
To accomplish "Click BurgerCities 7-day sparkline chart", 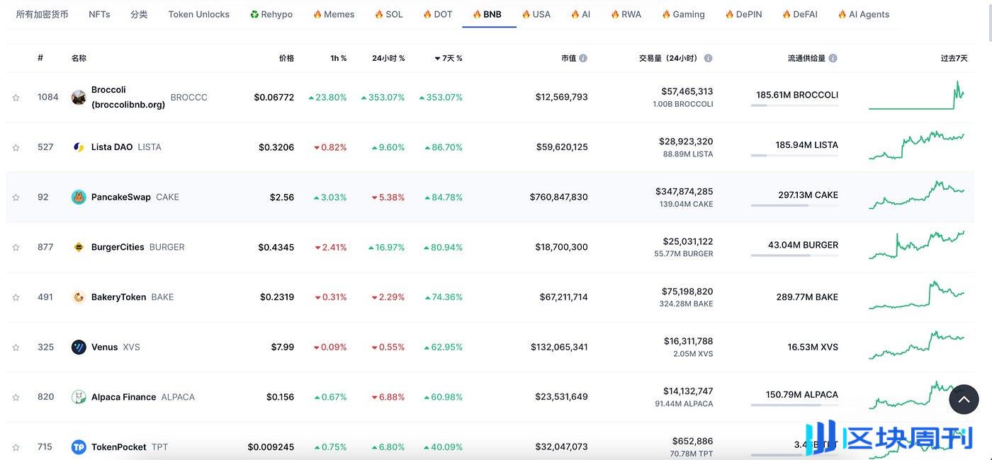I will pyautogui.click(x=916, y=245).
